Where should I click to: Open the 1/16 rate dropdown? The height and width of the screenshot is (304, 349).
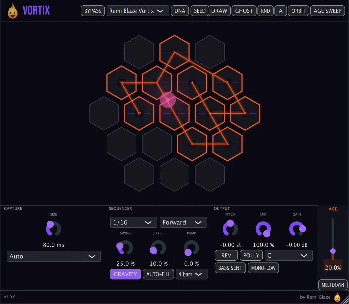134,222
